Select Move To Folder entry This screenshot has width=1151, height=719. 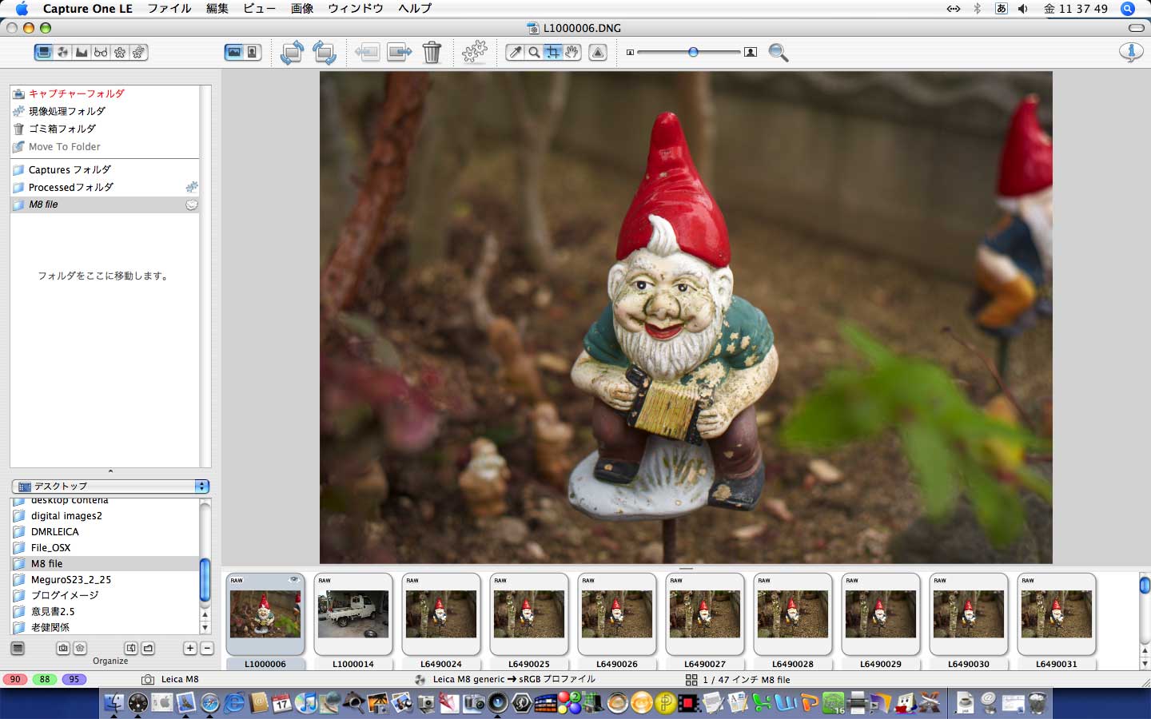click(x=105, y=146)
